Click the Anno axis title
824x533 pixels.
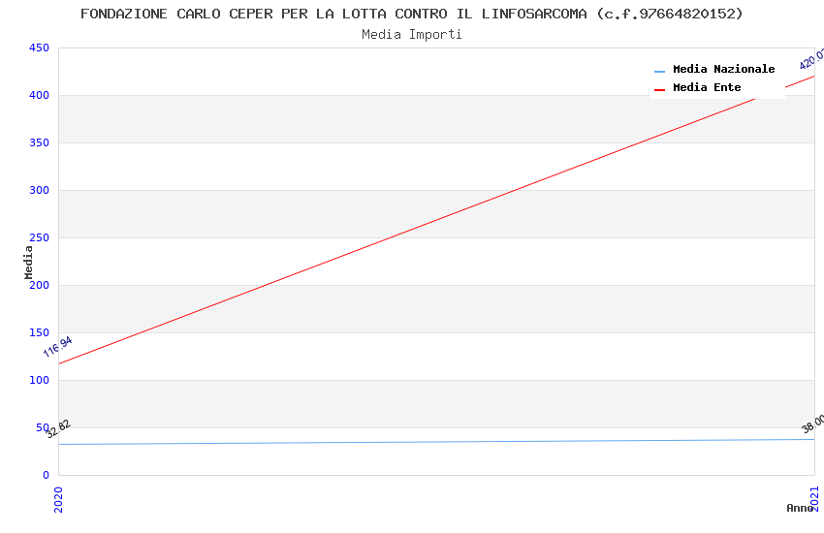pyautogui.click(x=800, y=508)
